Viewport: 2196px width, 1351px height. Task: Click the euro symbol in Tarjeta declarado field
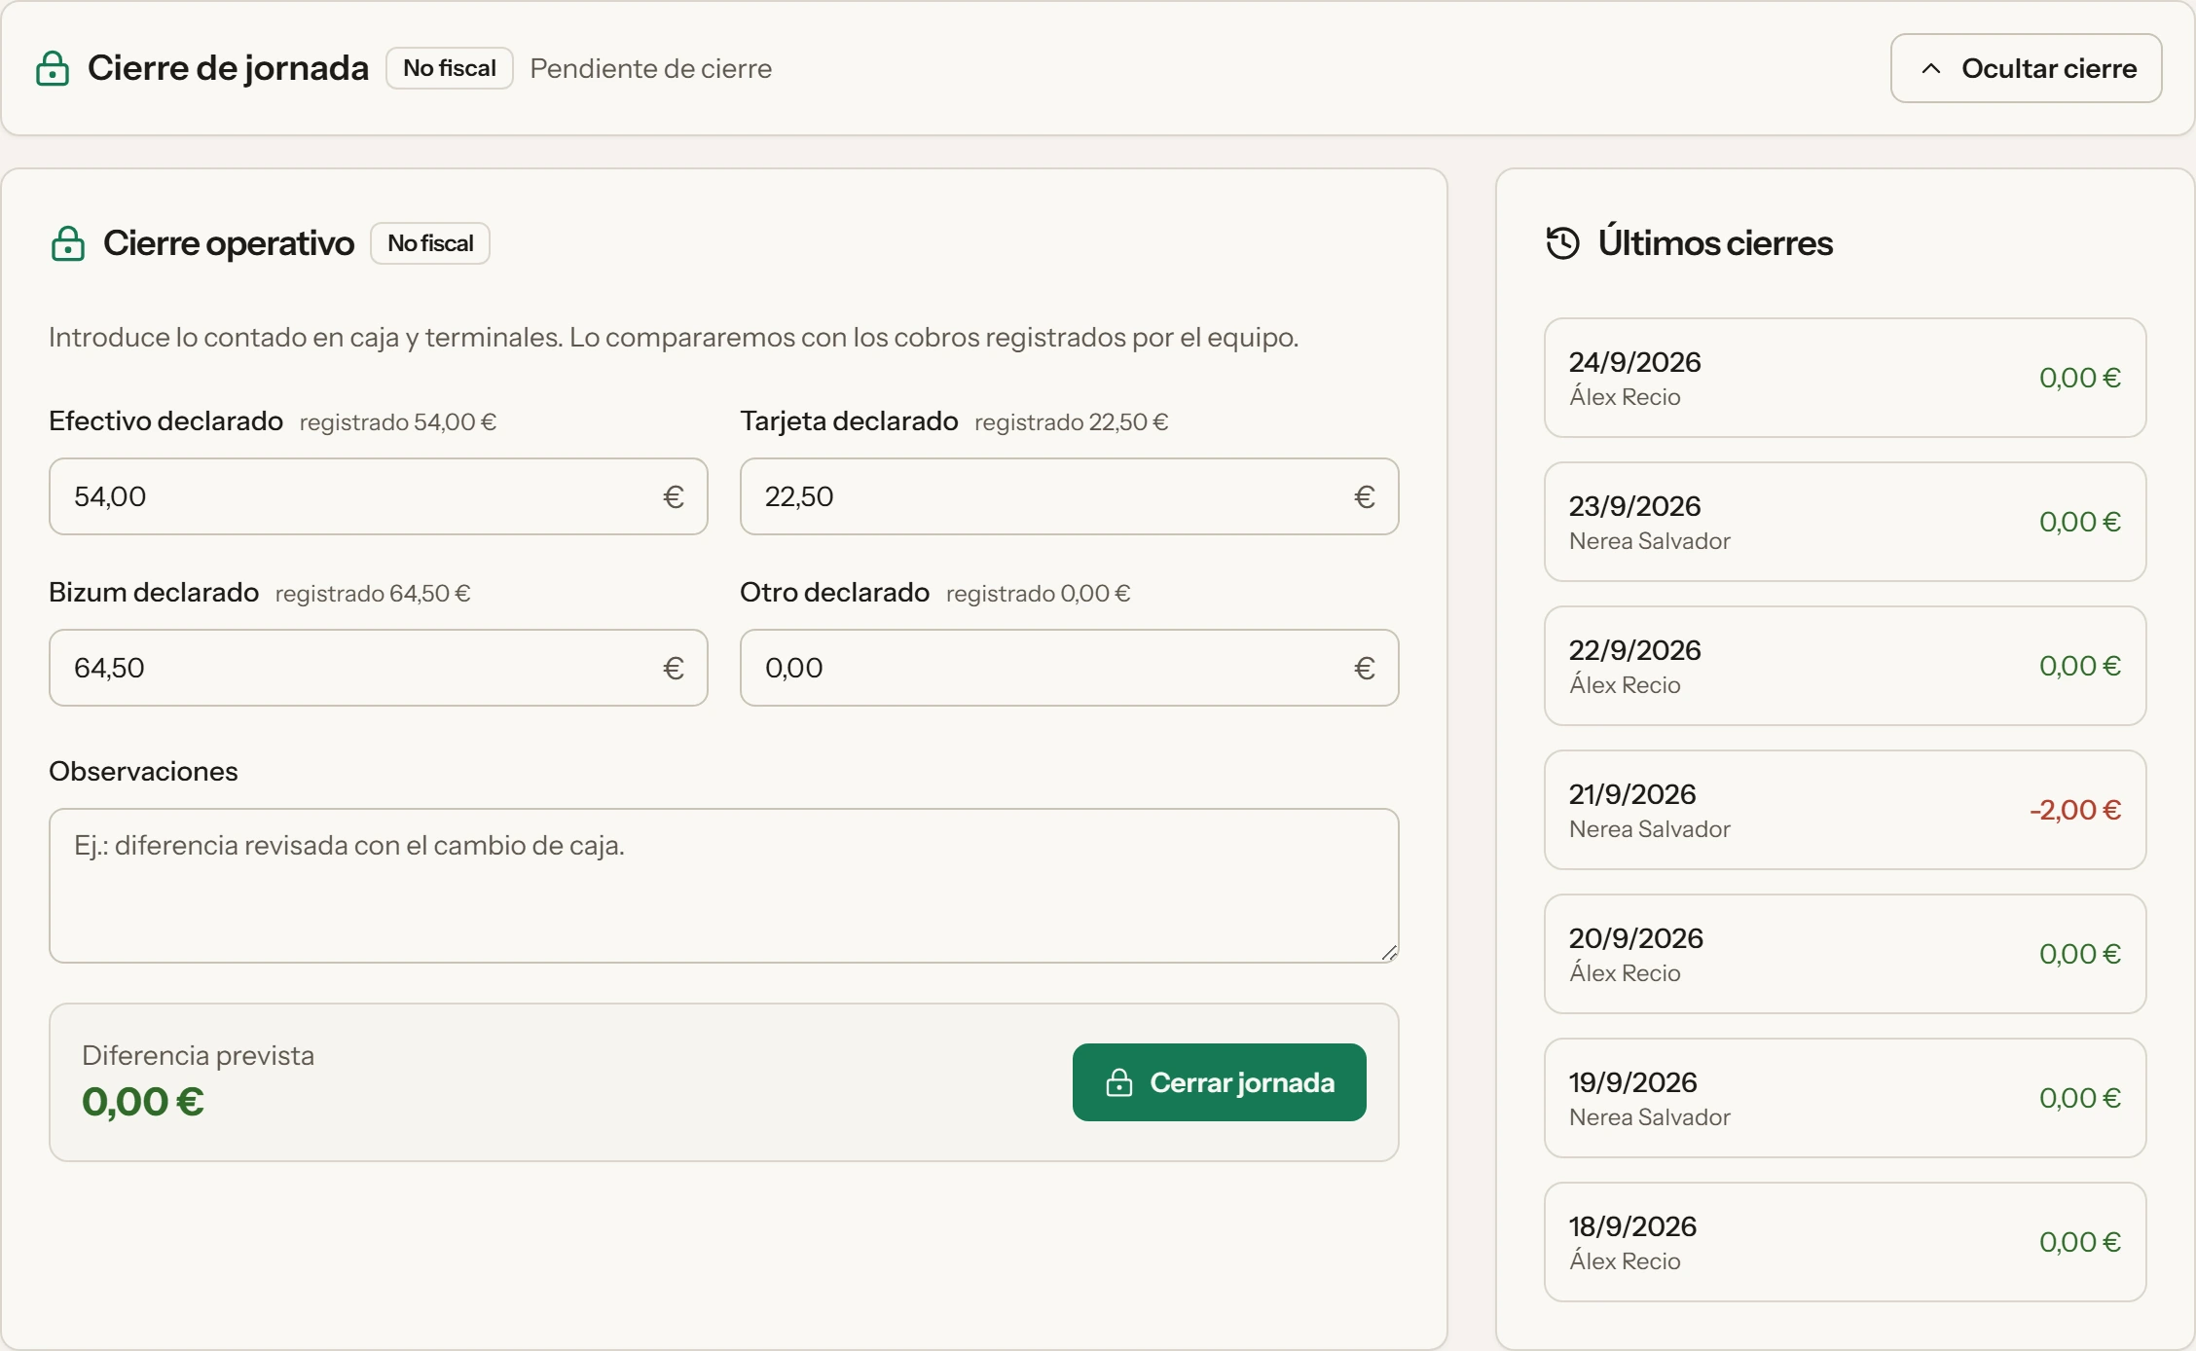(1365, 497)
